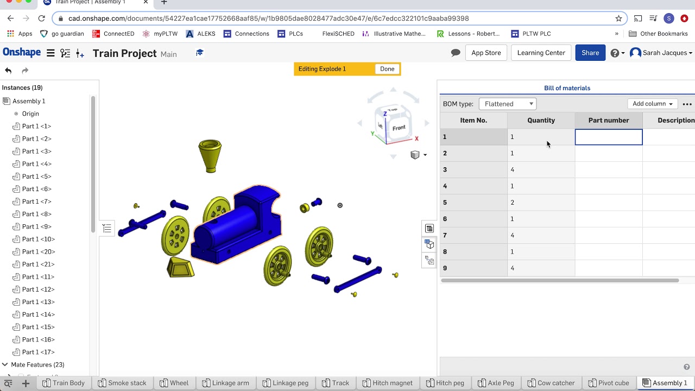
Task: Open the Onshape hamburger menu
Action: tap(50, 53)
